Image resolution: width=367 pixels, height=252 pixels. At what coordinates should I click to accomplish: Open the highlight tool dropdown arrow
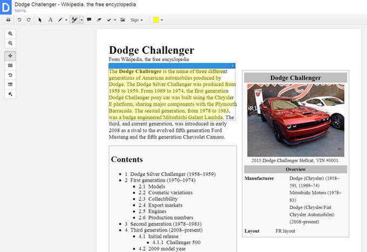click(x=81, y=20)
